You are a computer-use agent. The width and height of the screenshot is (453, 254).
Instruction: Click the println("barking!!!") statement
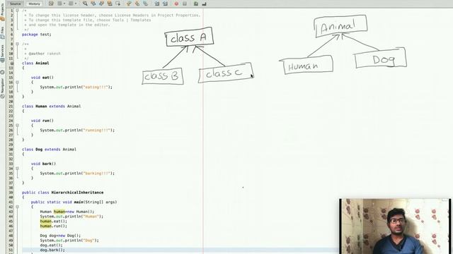click(x=77, y=174)
